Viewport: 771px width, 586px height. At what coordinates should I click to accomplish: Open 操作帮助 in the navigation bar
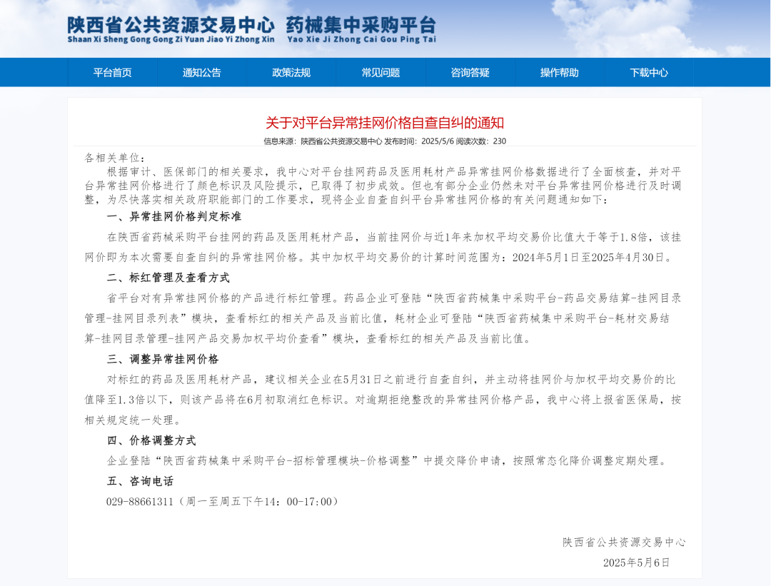coord(560,73)
